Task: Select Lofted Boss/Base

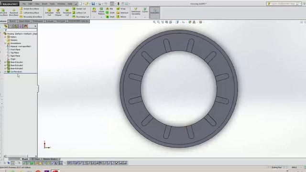Action: coord(29,13)
